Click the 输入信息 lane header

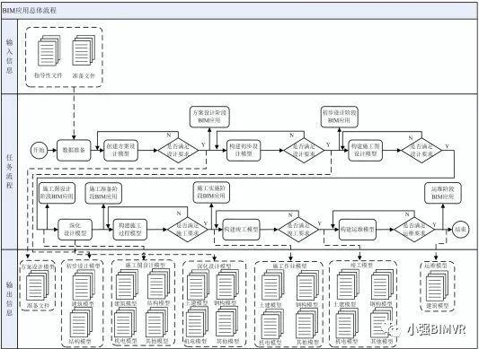click(10, 57)
